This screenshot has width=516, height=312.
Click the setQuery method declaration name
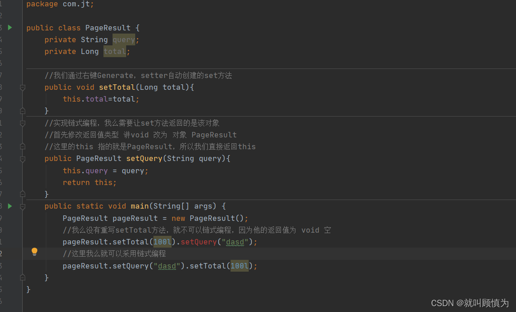point(144,158)
